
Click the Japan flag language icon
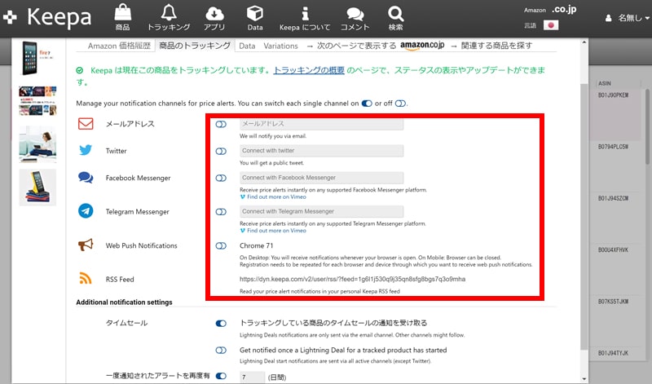coord(551,25)
